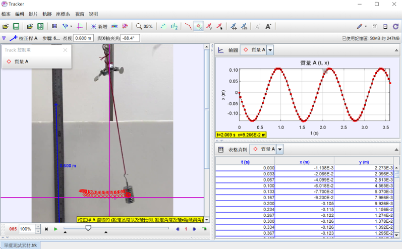
Task: Toggle the path visibility toolbar button
Action: pyautogui.click(x=188, y=26)
